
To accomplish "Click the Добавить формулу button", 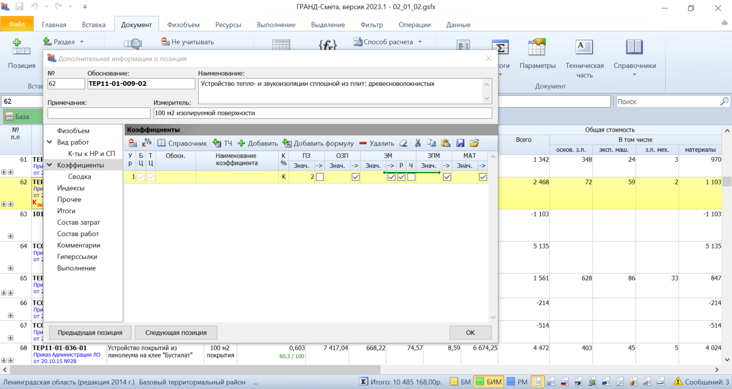I will 318,143.
